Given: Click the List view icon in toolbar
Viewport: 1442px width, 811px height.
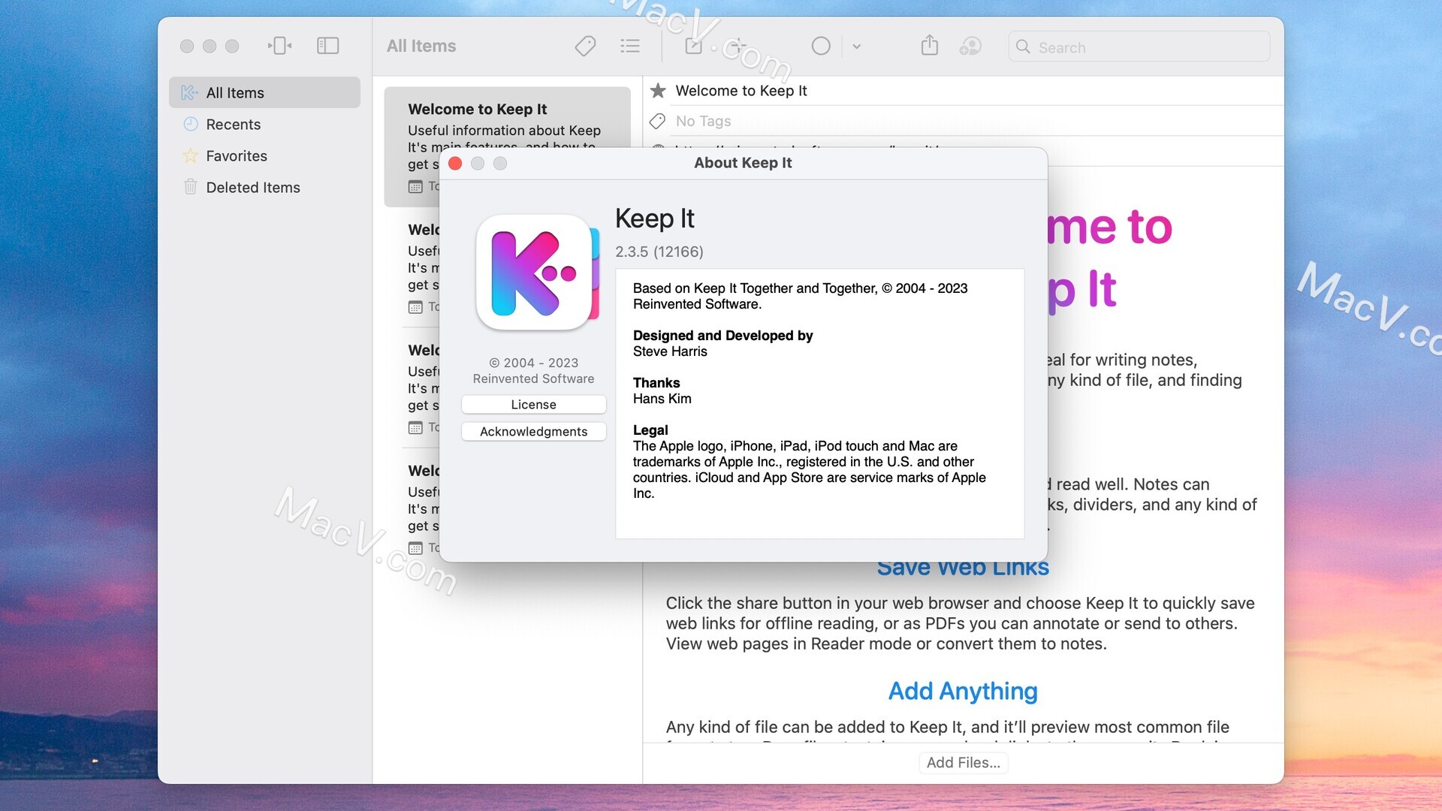Looking at the screenshot, I should (x=629, y=46).
